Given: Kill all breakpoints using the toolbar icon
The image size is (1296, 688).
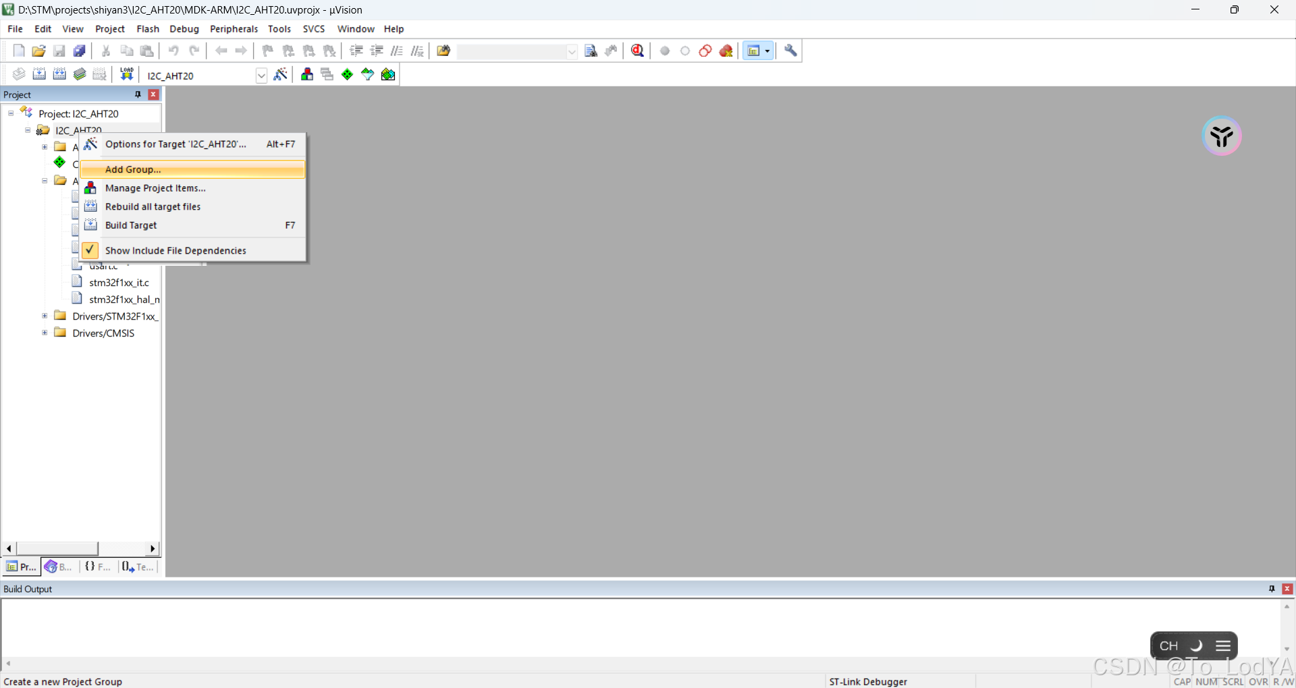Looking at the screenshot, I should 726,51.
